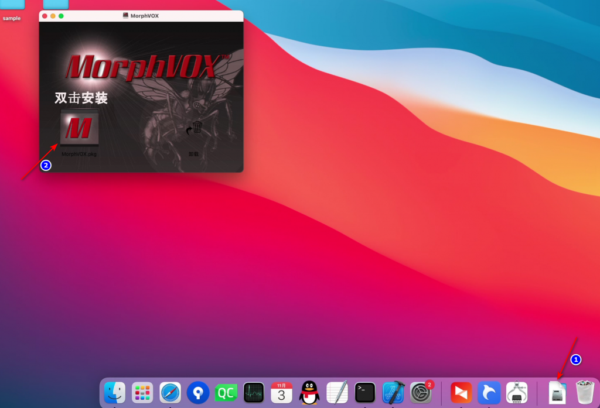
Task: Open System Preferences with badge 2
Action: (421, 392)
